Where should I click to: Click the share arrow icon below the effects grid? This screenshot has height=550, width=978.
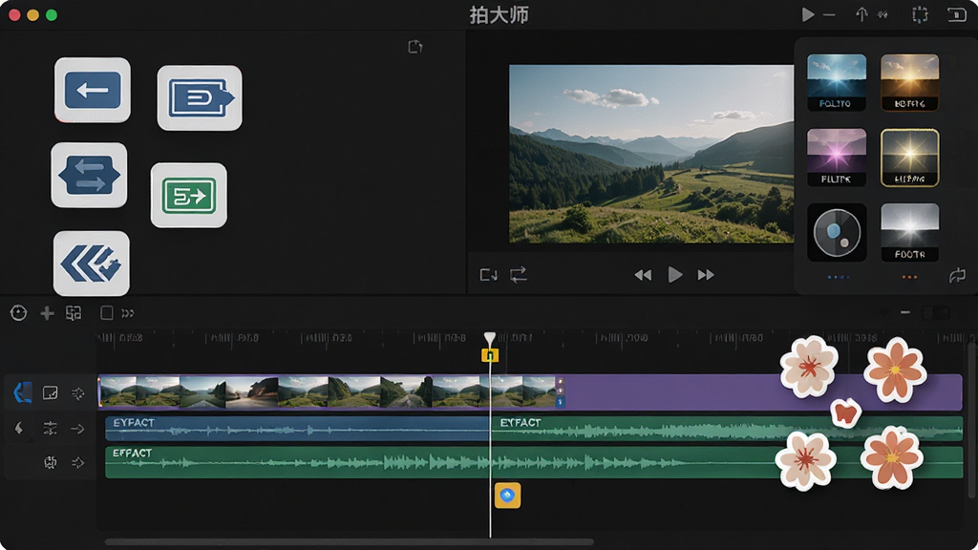click(957, 276)
